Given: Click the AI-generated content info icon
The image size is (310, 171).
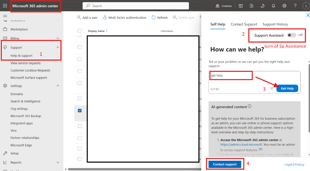Looking at the screenshot, I should (x=249, y=106).
